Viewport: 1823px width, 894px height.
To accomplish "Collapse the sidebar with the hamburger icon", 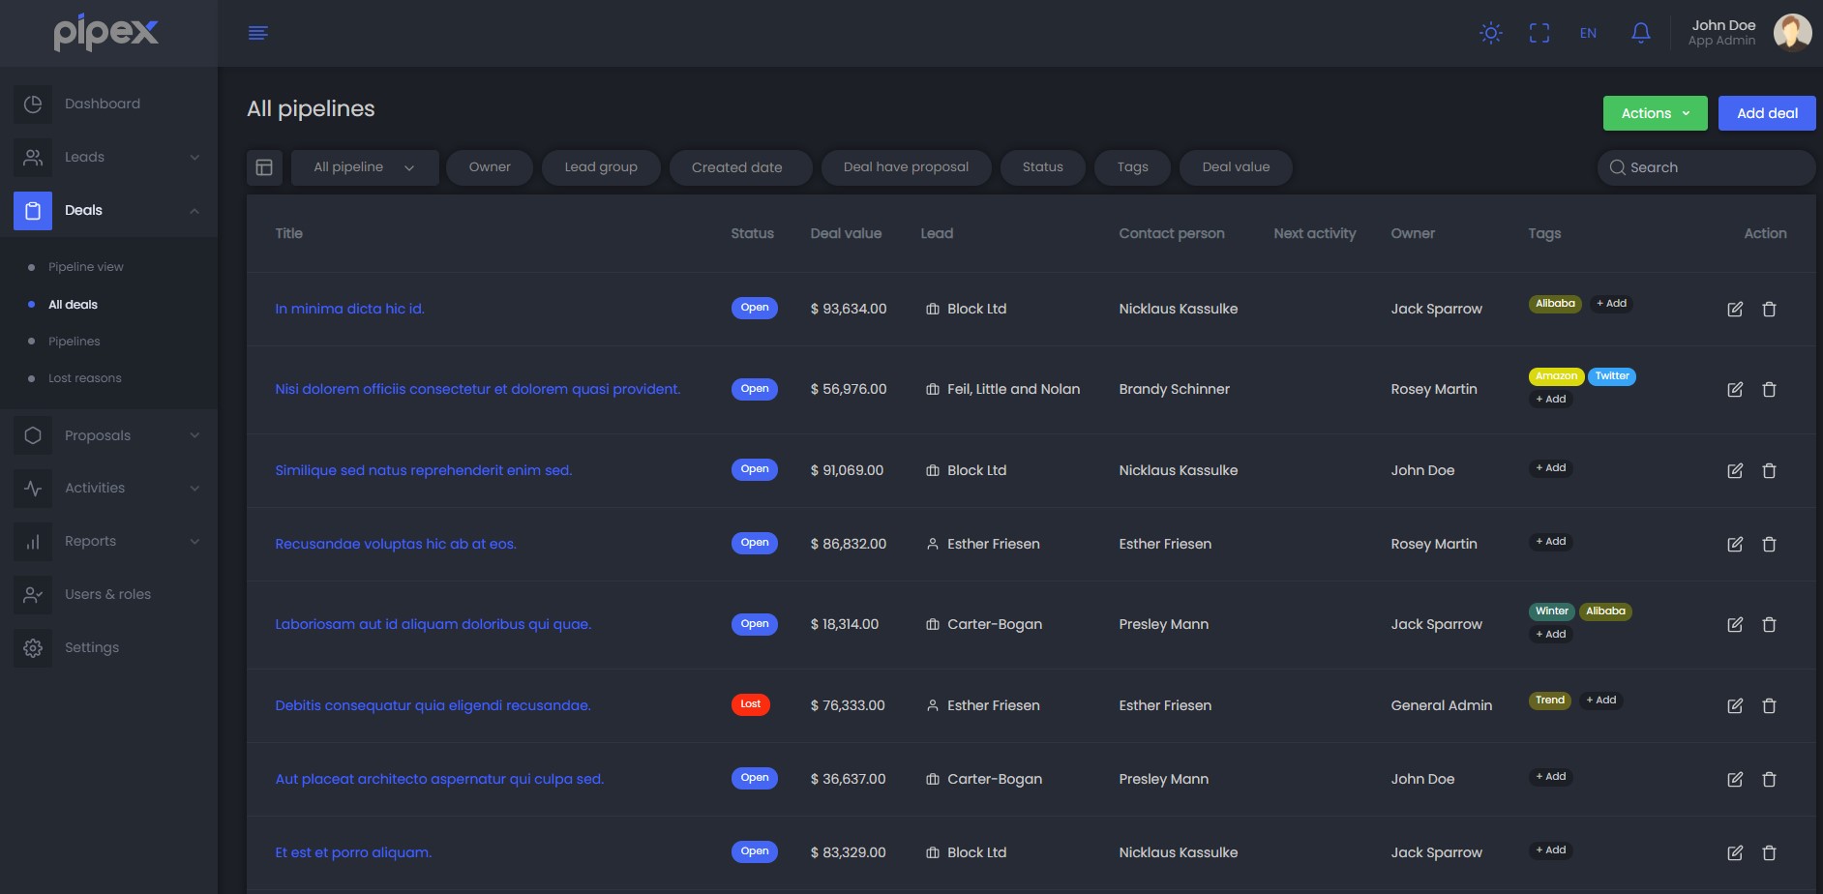I will point(258,33).
